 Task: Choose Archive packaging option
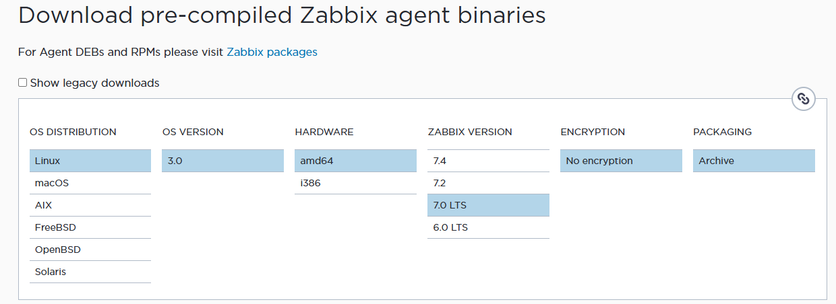(754, 161)
